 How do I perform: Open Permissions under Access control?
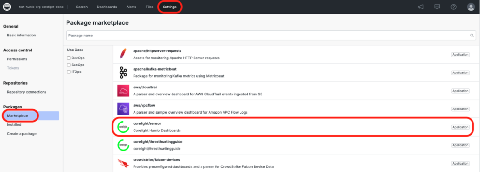(17, 59)
